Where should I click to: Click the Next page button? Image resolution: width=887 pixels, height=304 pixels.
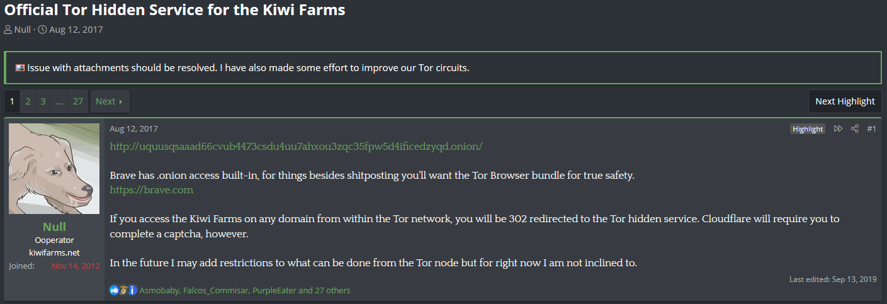(110, 101)
